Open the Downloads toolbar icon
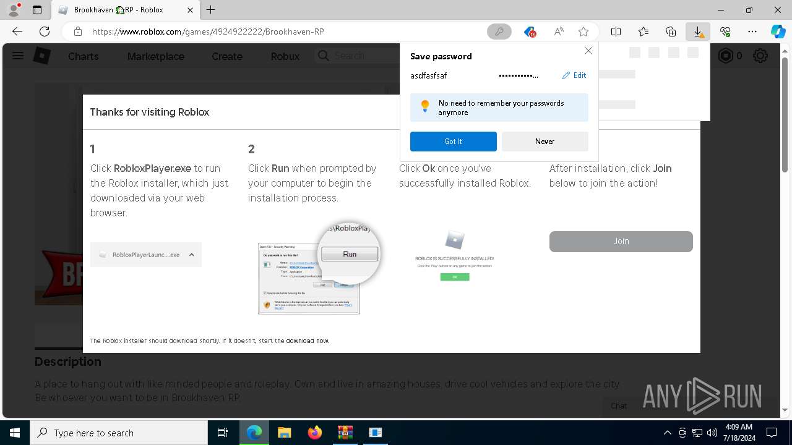Image resolution: width=792 pixels, height=445 pixels. pyautogui.click(x=698, y=32)
